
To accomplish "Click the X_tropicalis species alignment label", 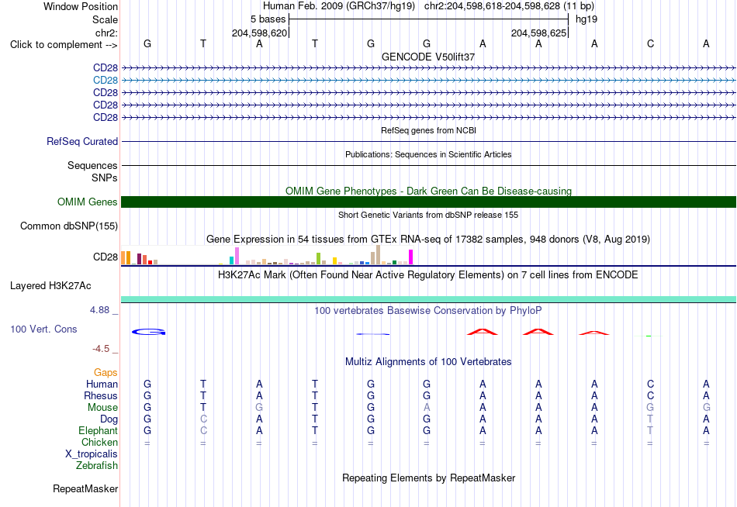I will 92,454.
